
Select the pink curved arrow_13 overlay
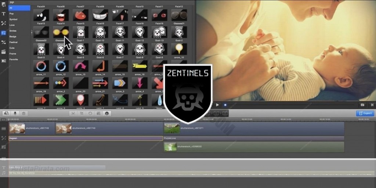80,66
